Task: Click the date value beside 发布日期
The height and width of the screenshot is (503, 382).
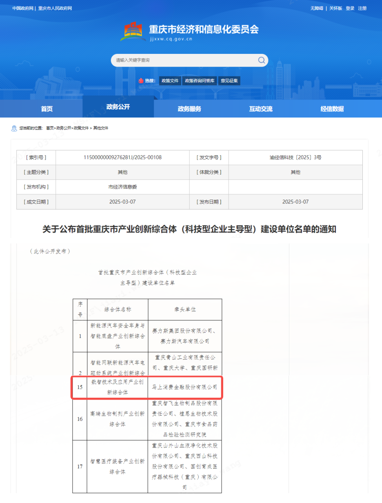Action: [295, 202]
